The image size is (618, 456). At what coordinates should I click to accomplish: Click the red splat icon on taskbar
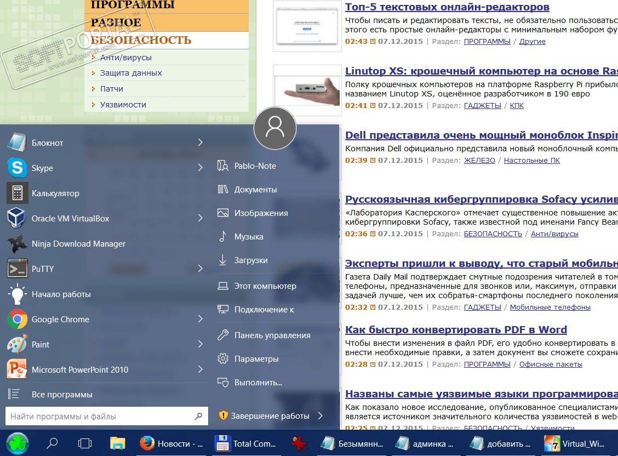pyautogui.click(x=299, y=443)
